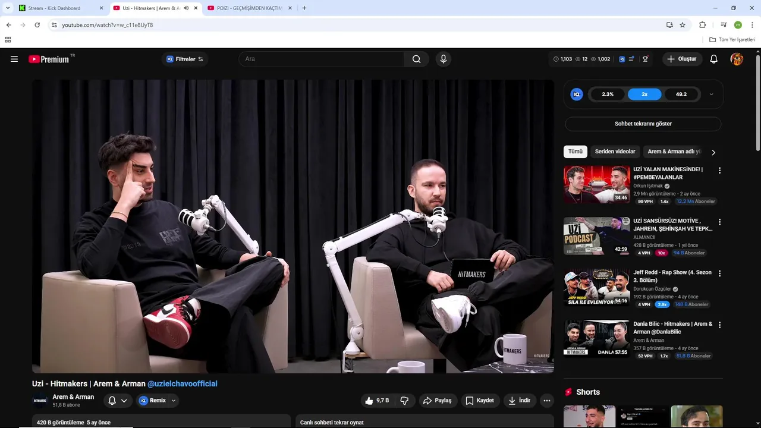
Task: Expand the vidIQ stats panel chevron
Action: tap(711, 94)
